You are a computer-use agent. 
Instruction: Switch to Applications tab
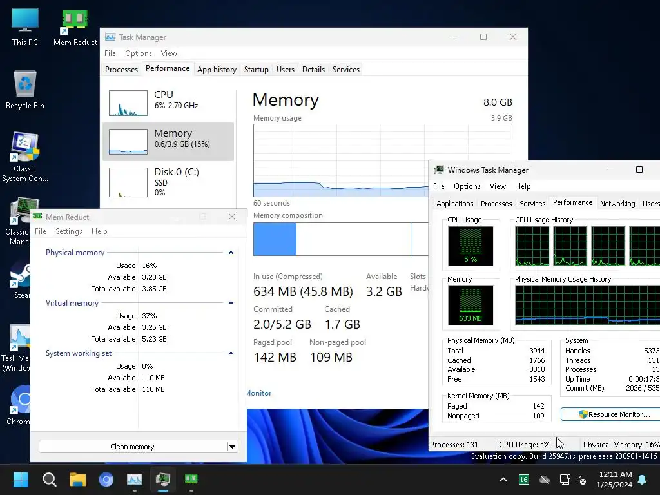click(454, 204)
